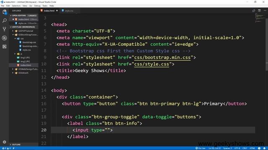Click the HTML file icon on index.html tab
268x150 pixels.
coord(41,10)
